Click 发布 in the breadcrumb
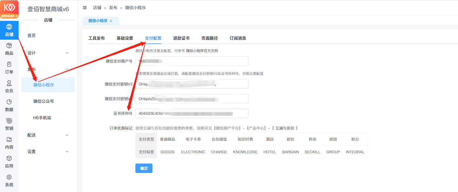Screen dimensions: 458x192 pos(113,8)
